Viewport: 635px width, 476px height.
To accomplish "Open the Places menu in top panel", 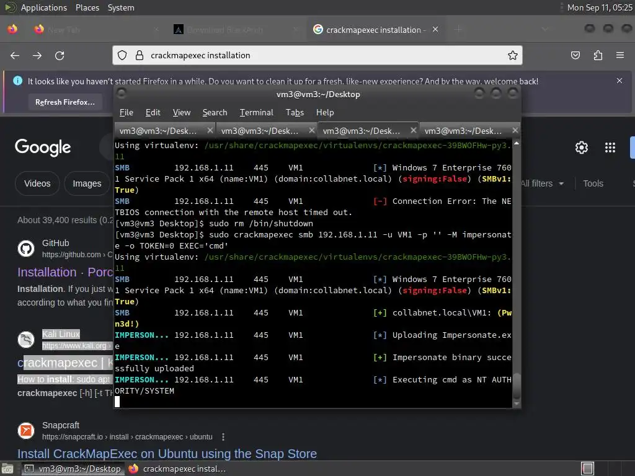I will pyautogui.click(x=87, y=7).
